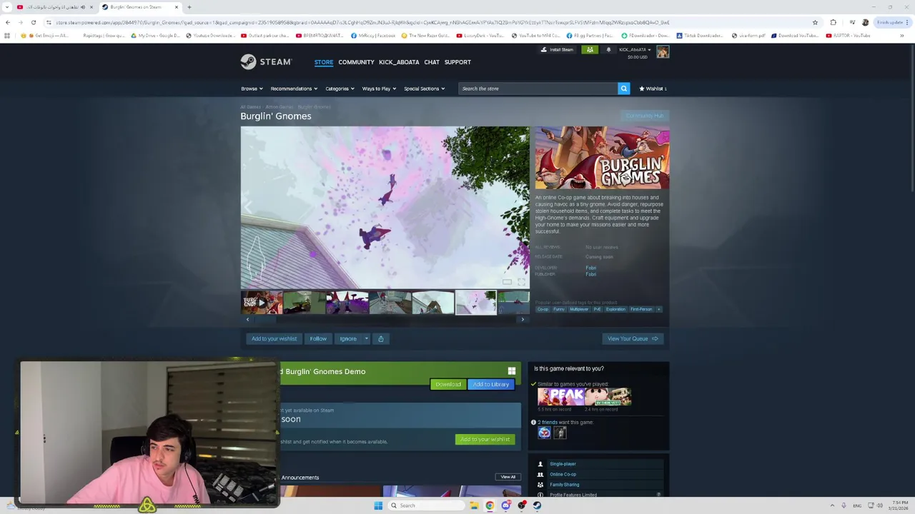Click the View Your Queue button
The width and height of the screenshot is (915, 514).
[633, 338]
